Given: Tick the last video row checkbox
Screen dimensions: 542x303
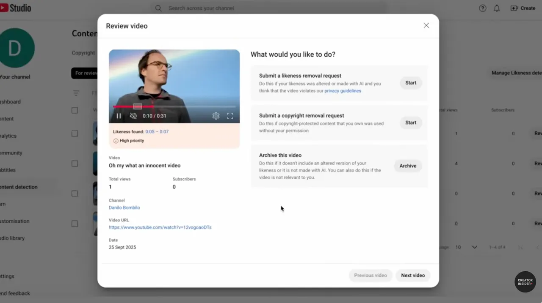Looking at the screenshot, I should [75, 224].
